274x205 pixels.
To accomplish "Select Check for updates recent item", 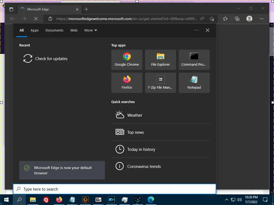I will (x=45, y=58).
